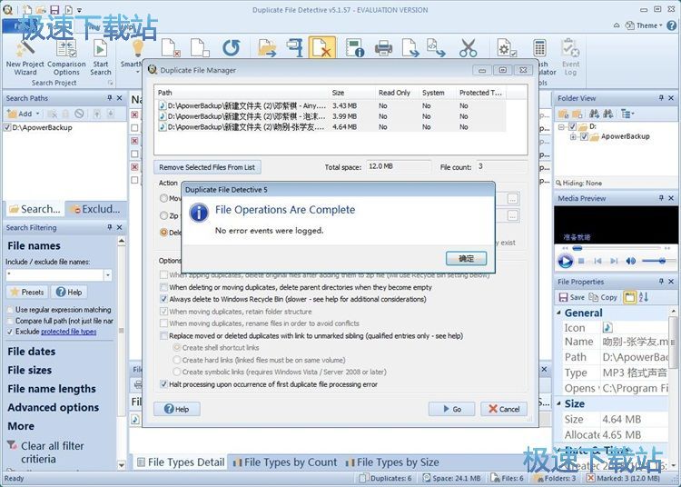The height and width of the screenshot is (487, 681).
Task: Click the Go button
Action: pyautogui.click(x=451, y=409)
